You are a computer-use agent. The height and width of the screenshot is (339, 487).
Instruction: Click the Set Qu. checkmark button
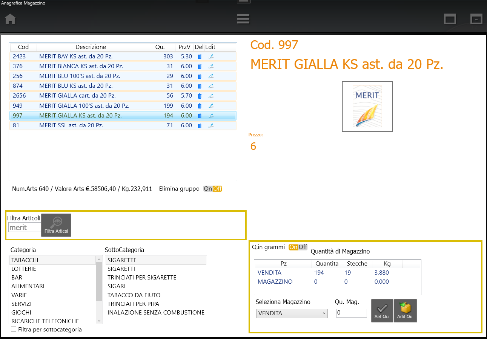(382, 311)
